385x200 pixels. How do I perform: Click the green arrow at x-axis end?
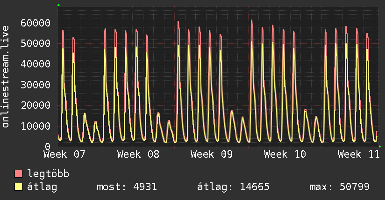380,147
